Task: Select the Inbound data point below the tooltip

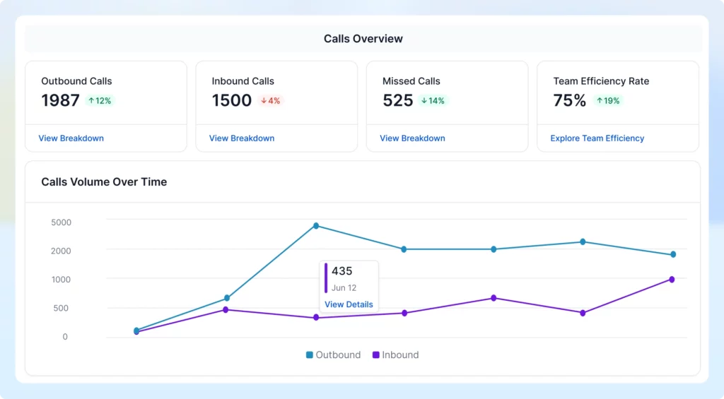Action: tap(316, 318)
